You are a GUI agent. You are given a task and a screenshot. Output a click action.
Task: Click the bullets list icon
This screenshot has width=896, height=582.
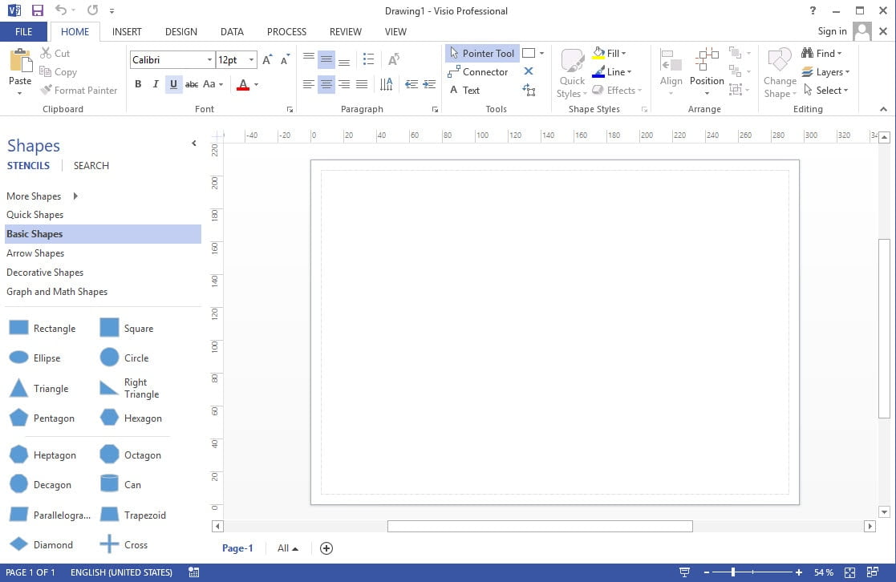pos(368,59)
